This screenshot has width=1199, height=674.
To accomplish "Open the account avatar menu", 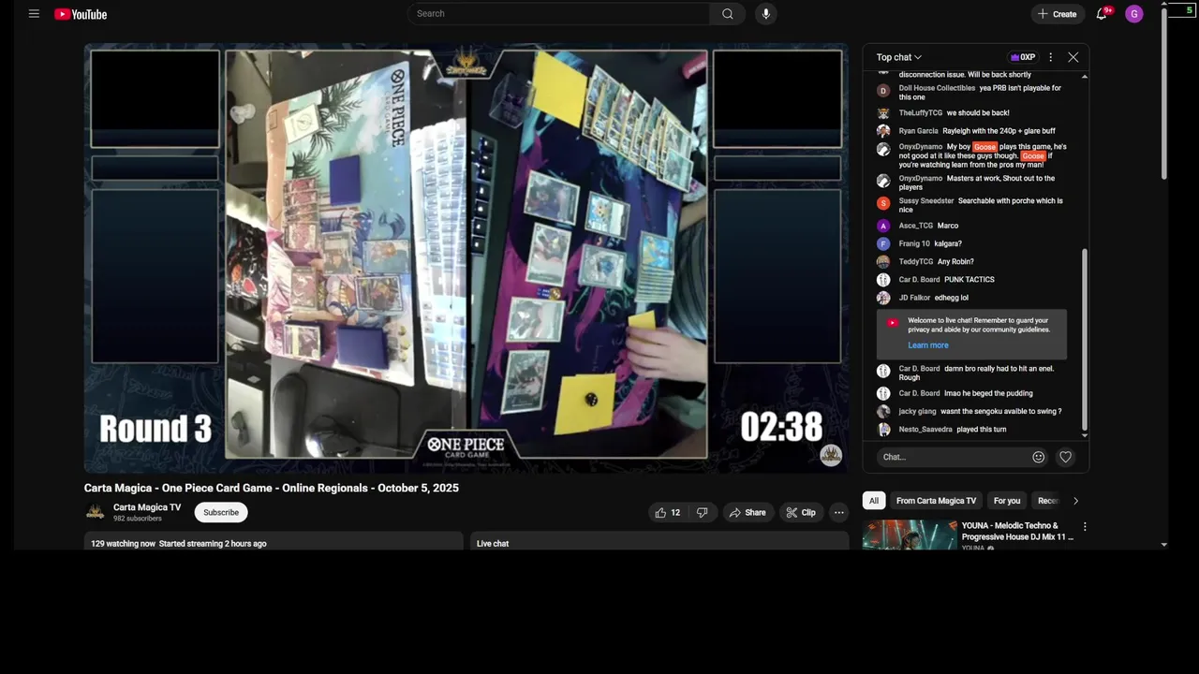I will pos(1134,14).
